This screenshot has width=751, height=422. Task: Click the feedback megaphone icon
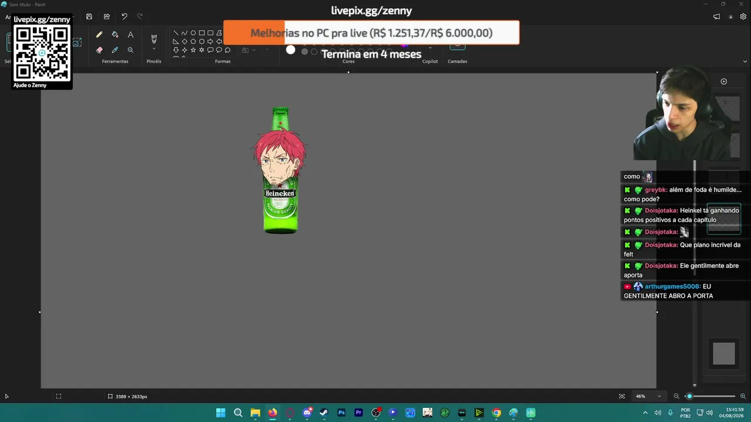tap(716, 16)
